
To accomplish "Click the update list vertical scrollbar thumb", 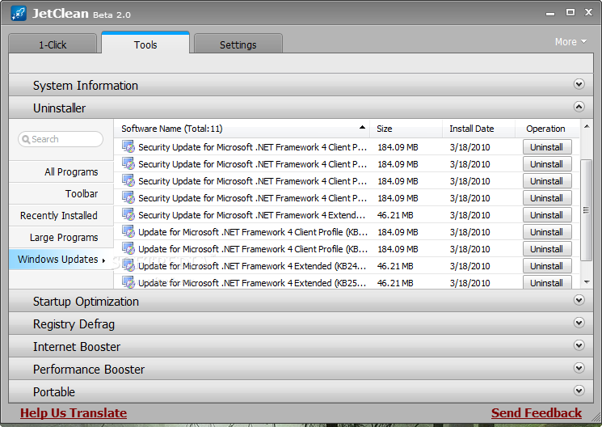I will [586, 210].
